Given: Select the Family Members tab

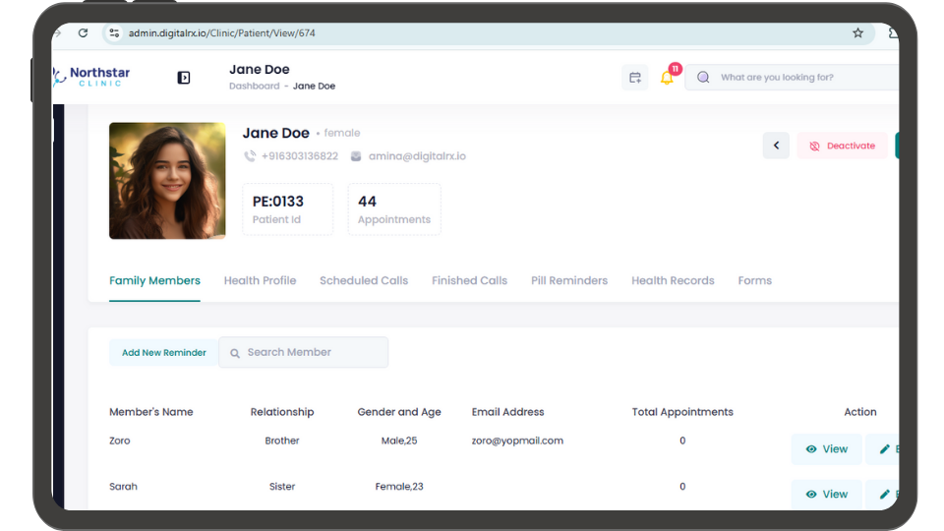Looking at the screenshot, I should point(154,280).
